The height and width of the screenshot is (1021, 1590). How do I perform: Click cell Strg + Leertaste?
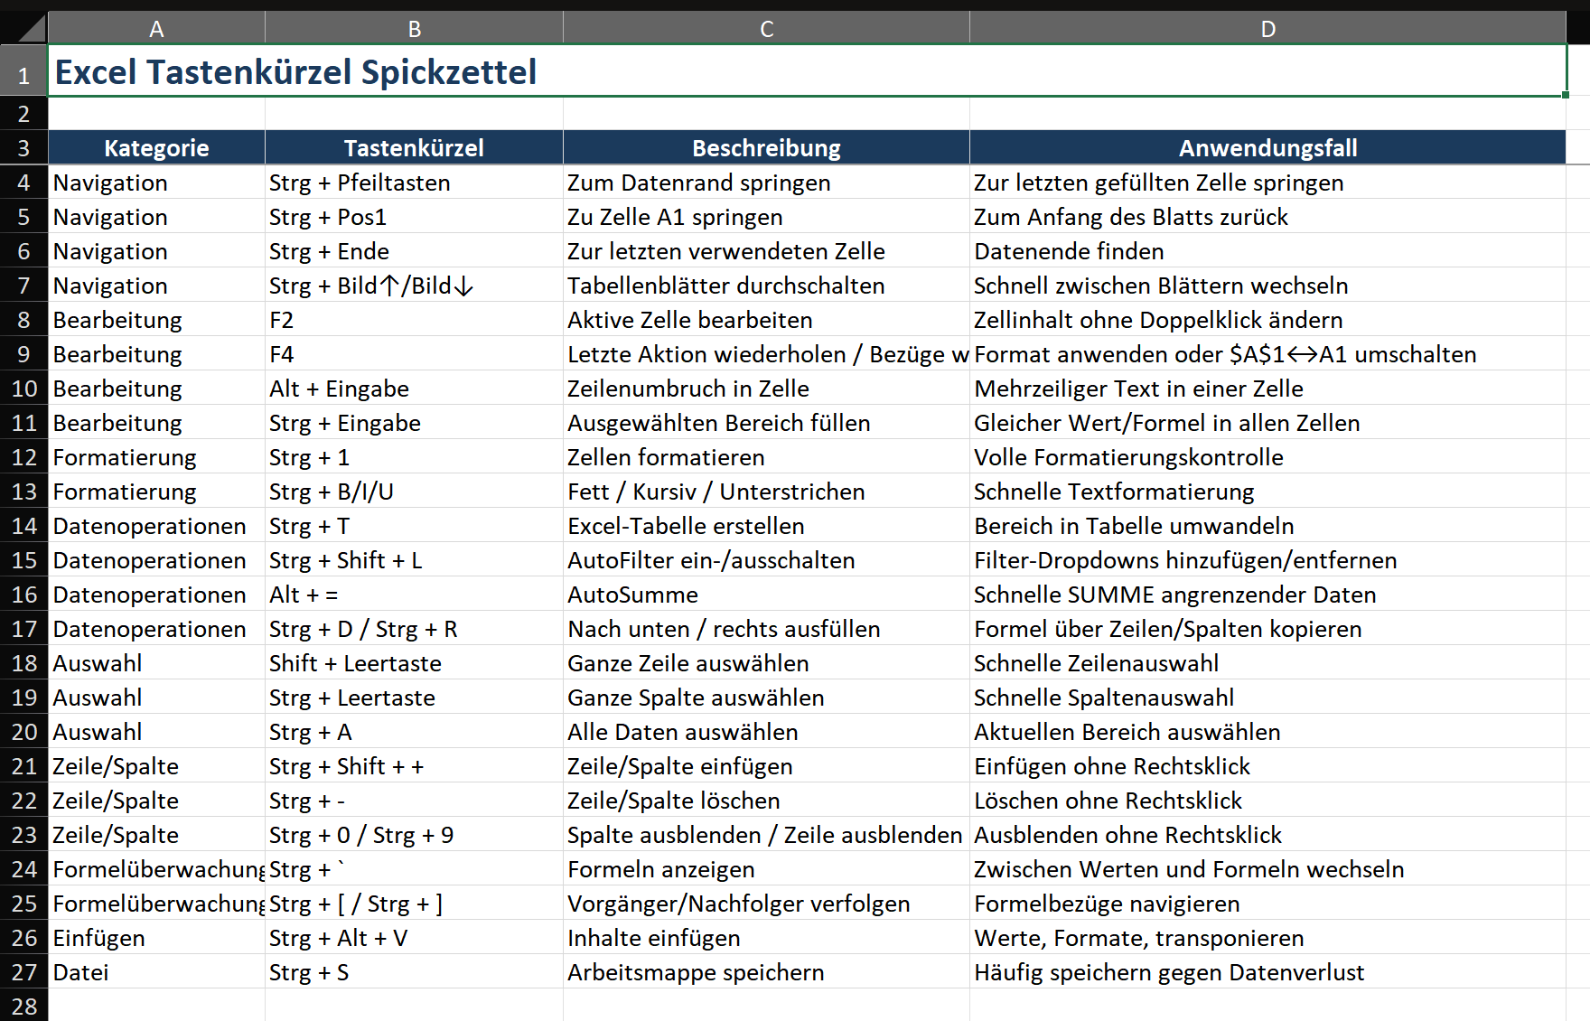click(414, 698)
